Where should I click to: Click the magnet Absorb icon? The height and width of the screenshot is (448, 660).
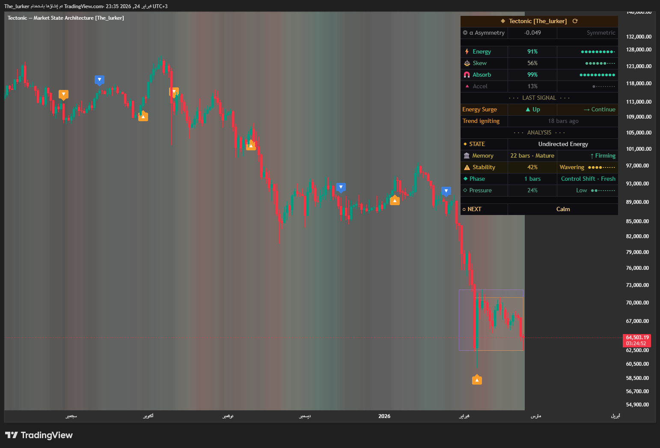[467, 75]
